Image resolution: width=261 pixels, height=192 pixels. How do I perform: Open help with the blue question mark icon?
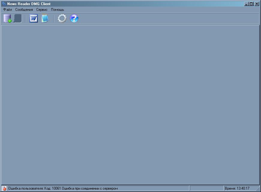click(74, 19)
